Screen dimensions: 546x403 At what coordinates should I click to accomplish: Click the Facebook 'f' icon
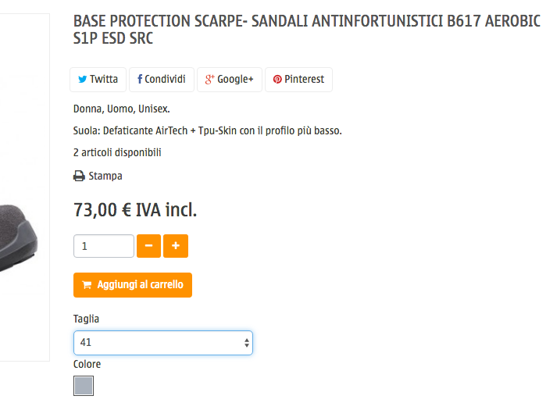140,79
